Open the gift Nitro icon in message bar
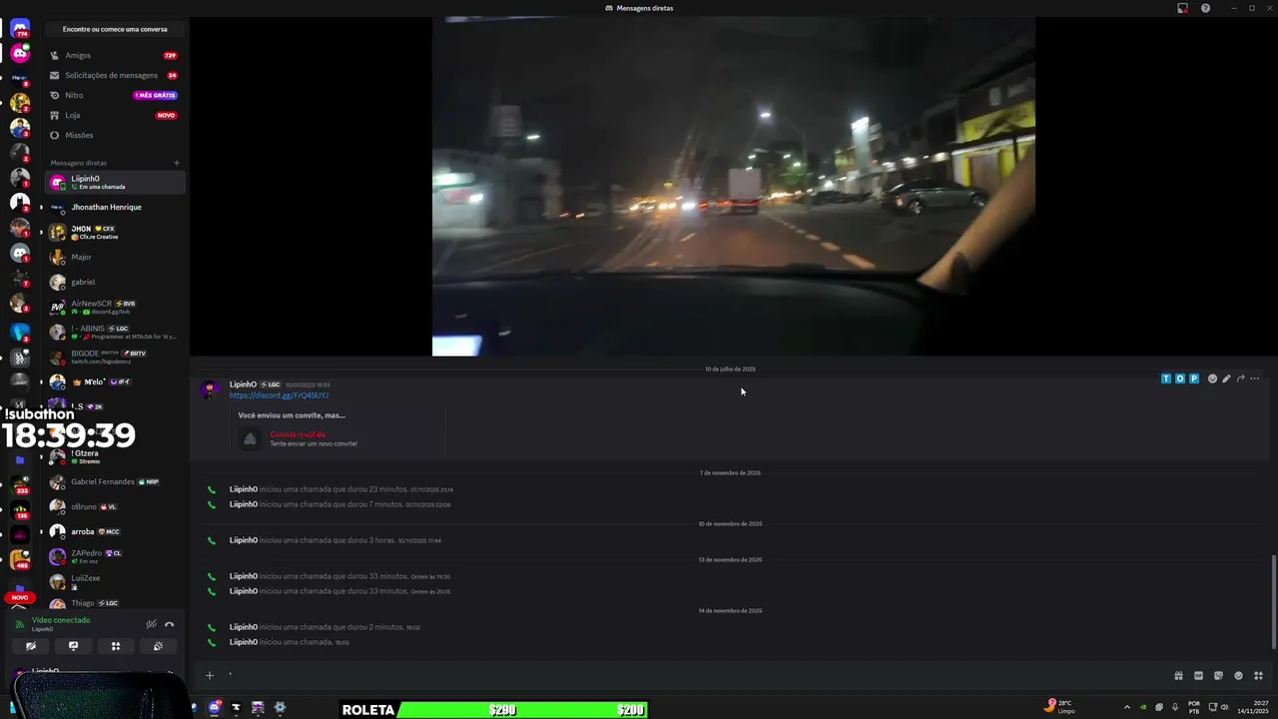This screenshot has height=719, width=1278. click(1178, 676)
